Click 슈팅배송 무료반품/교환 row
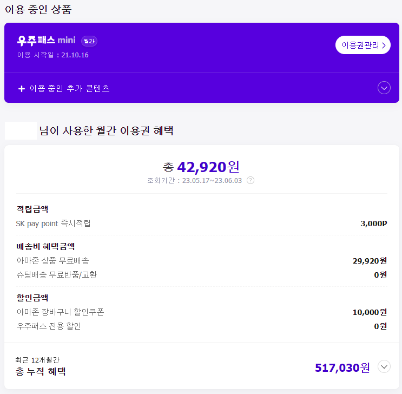 point(201,275)
